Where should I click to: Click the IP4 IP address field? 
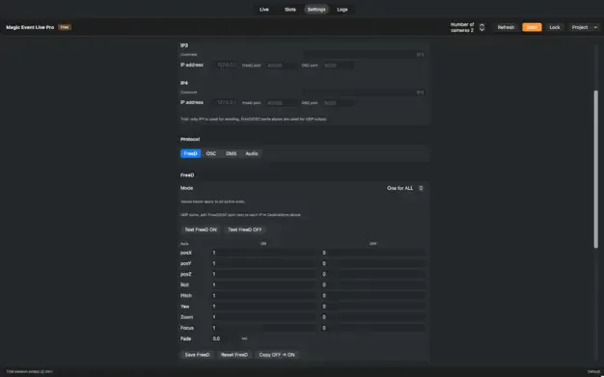226,102
